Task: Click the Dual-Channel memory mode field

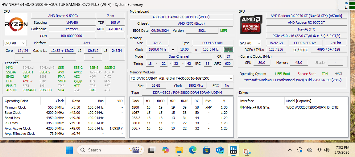Action: click(x=179, y=56)
